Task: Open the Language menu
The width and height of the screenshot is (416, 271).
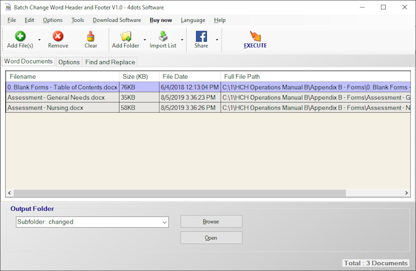Action: coord(193,20)
